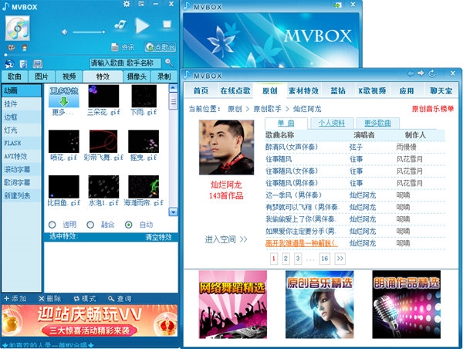
Task: Open the 在线点歌 tab in browser window
Action: (235, 90)
